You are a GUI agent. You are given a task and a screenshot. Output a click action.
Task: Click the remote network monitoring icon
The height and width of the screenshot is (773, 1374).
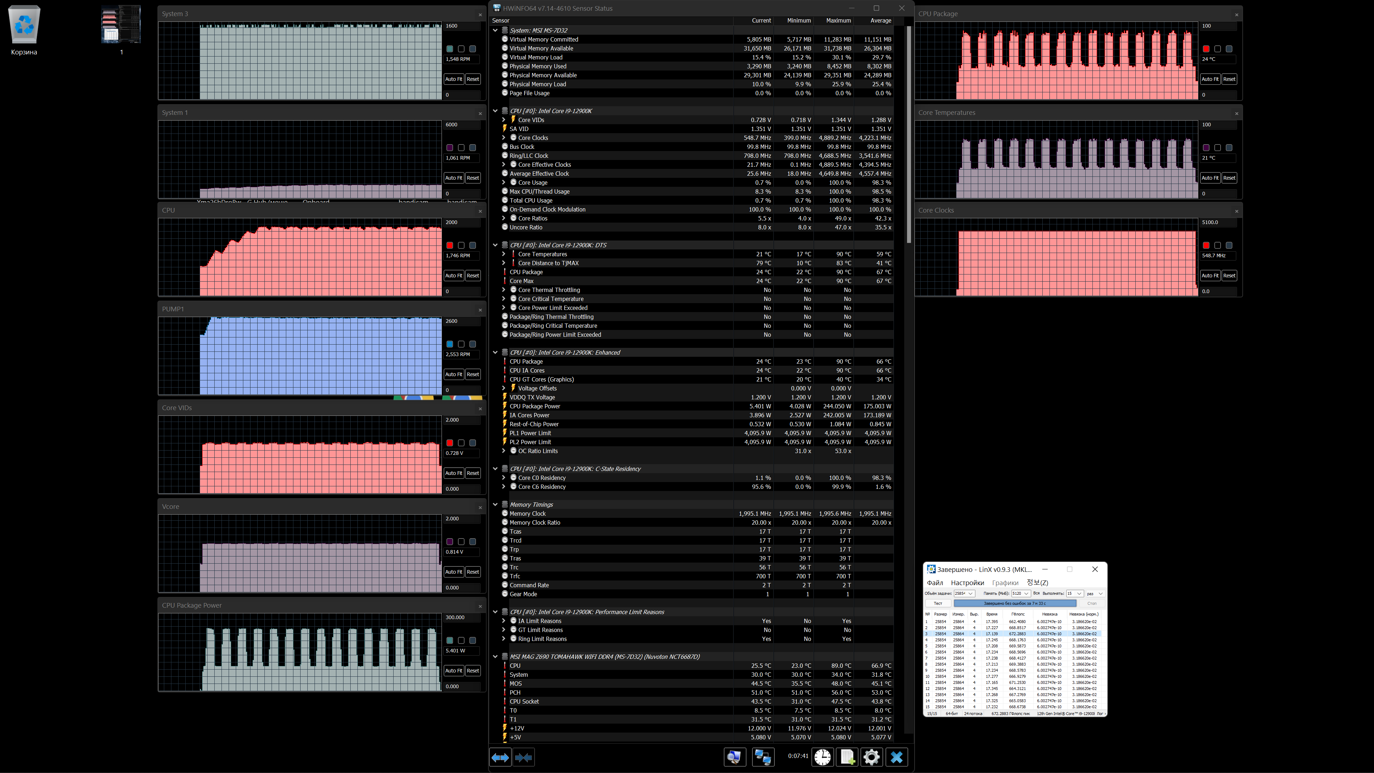pos(763,757)
